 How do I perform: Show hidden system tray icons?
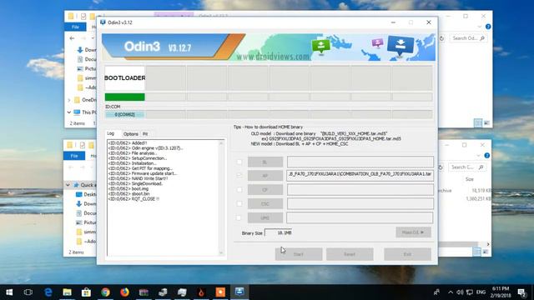451,292
